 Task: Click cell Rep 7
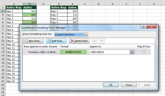[x=12, y=33]
